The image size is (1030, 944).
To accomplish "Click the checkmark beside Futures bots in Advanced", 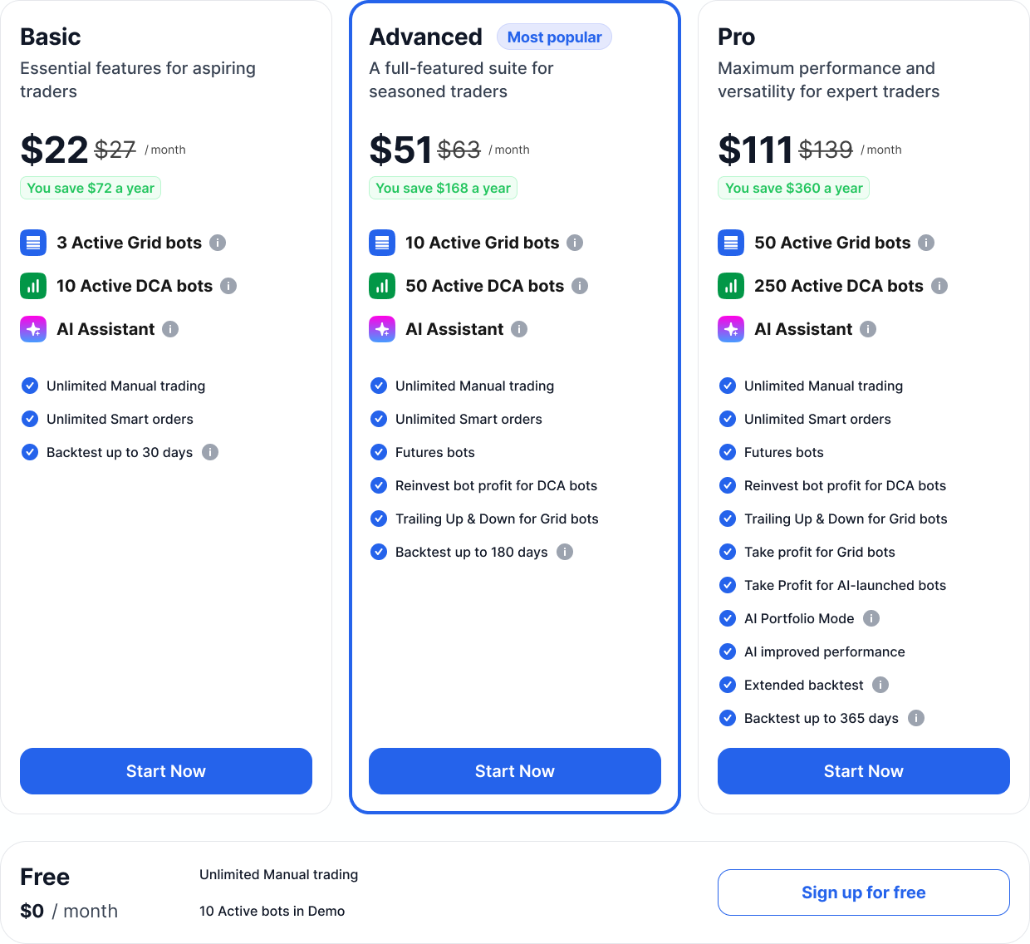I will [x=379, y=452].
